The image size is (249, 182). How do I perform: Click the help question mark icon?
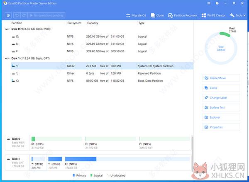[217, 3]
